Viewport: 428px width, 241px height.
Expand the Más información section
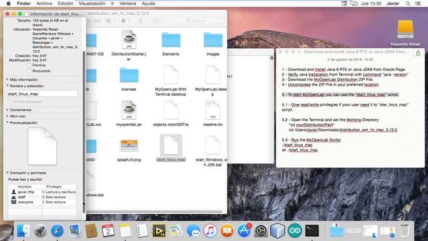[x=7, y=79]
